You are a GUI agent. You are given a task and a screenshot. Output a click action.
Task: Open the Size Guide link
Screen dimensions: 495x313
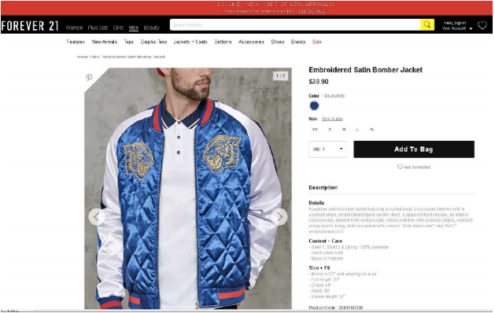coord(332,119)
